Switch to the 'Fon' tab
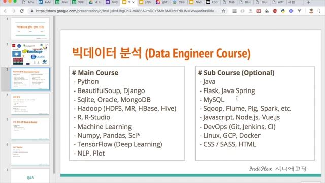The height and width of the screenshot is (183, 325). point(212,2)
